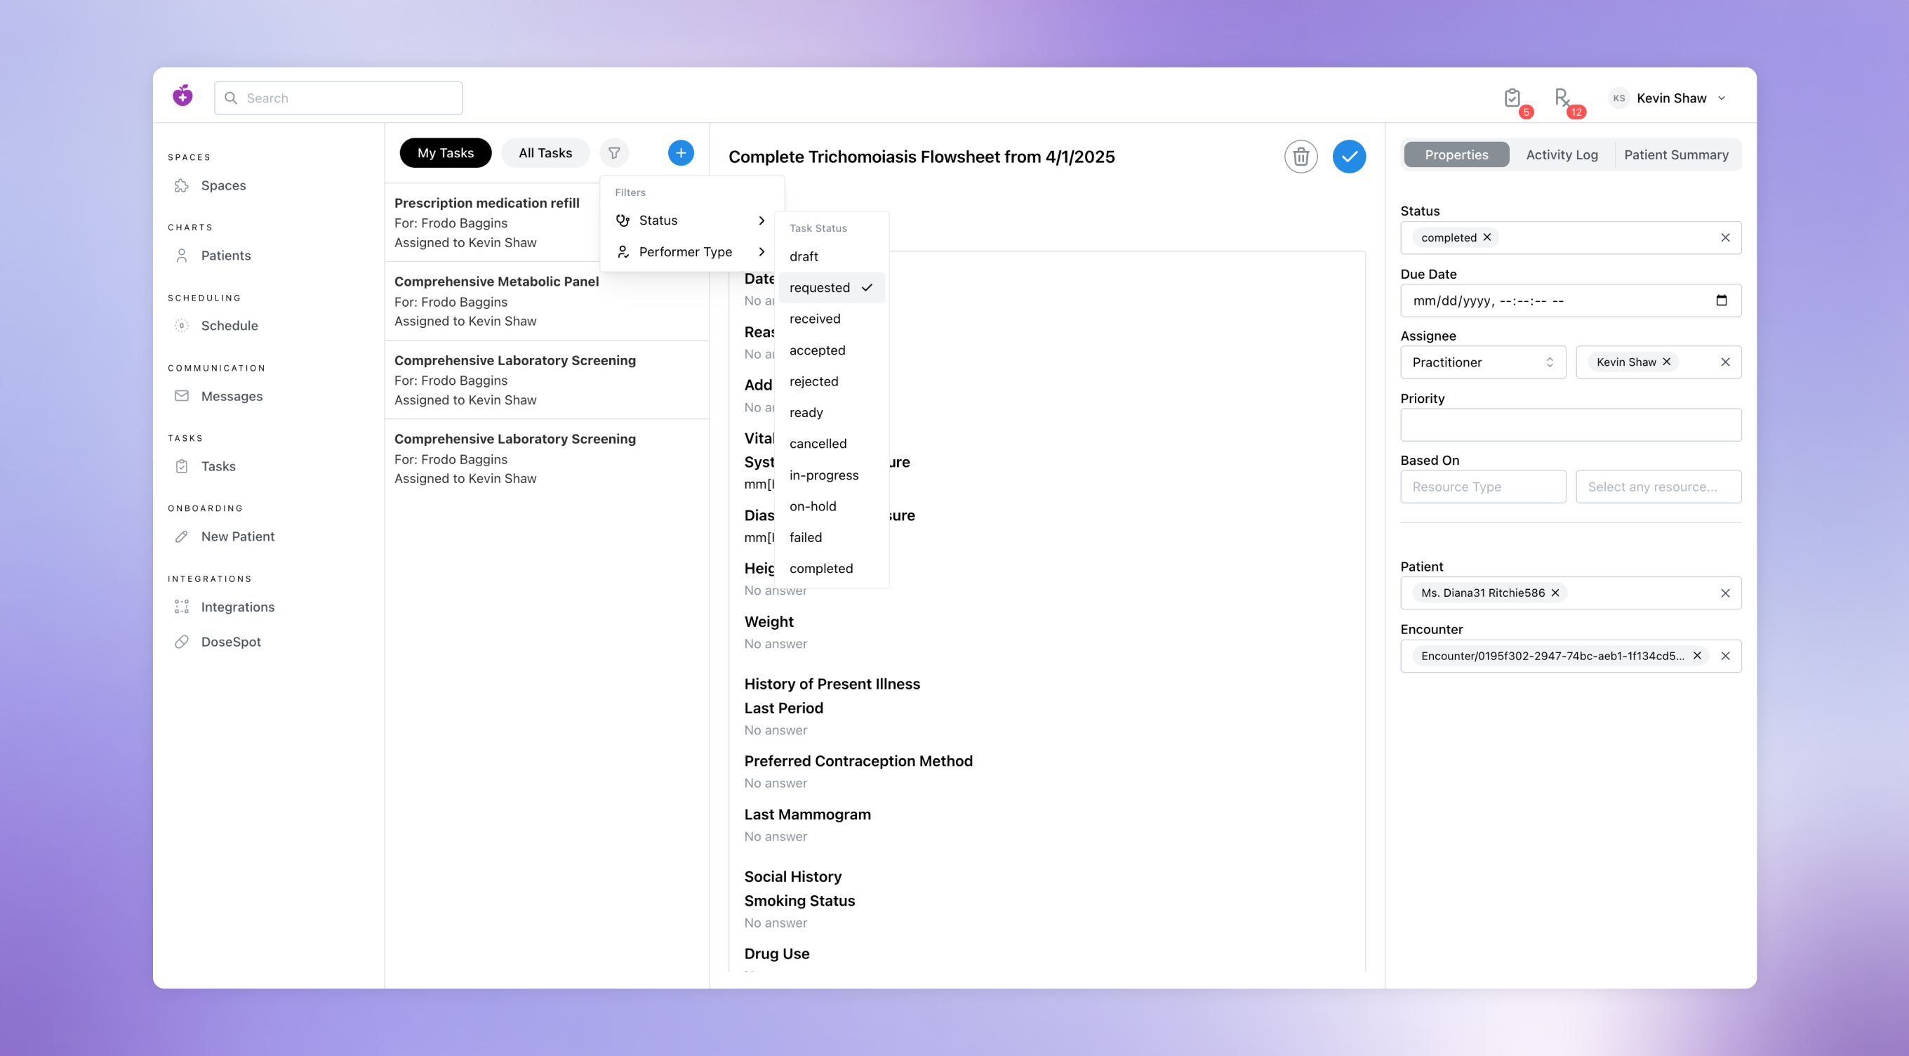
Task: Mark task complete with blue checkmark
Action: [1349, 157]
